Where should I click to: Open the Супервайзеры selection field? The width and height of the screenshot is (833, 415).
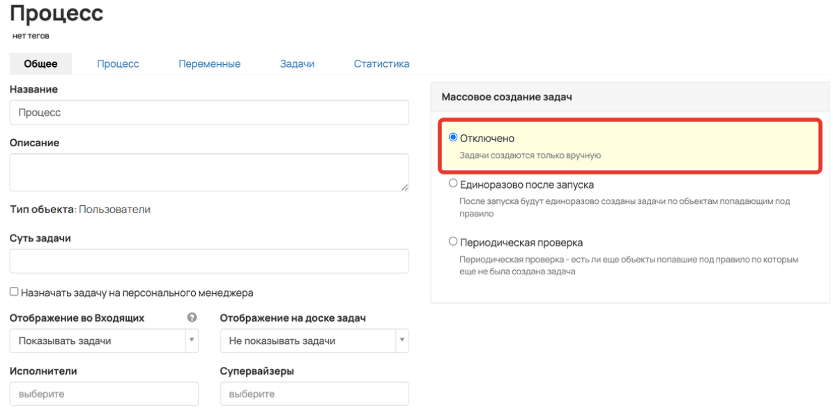coord(314,394)
